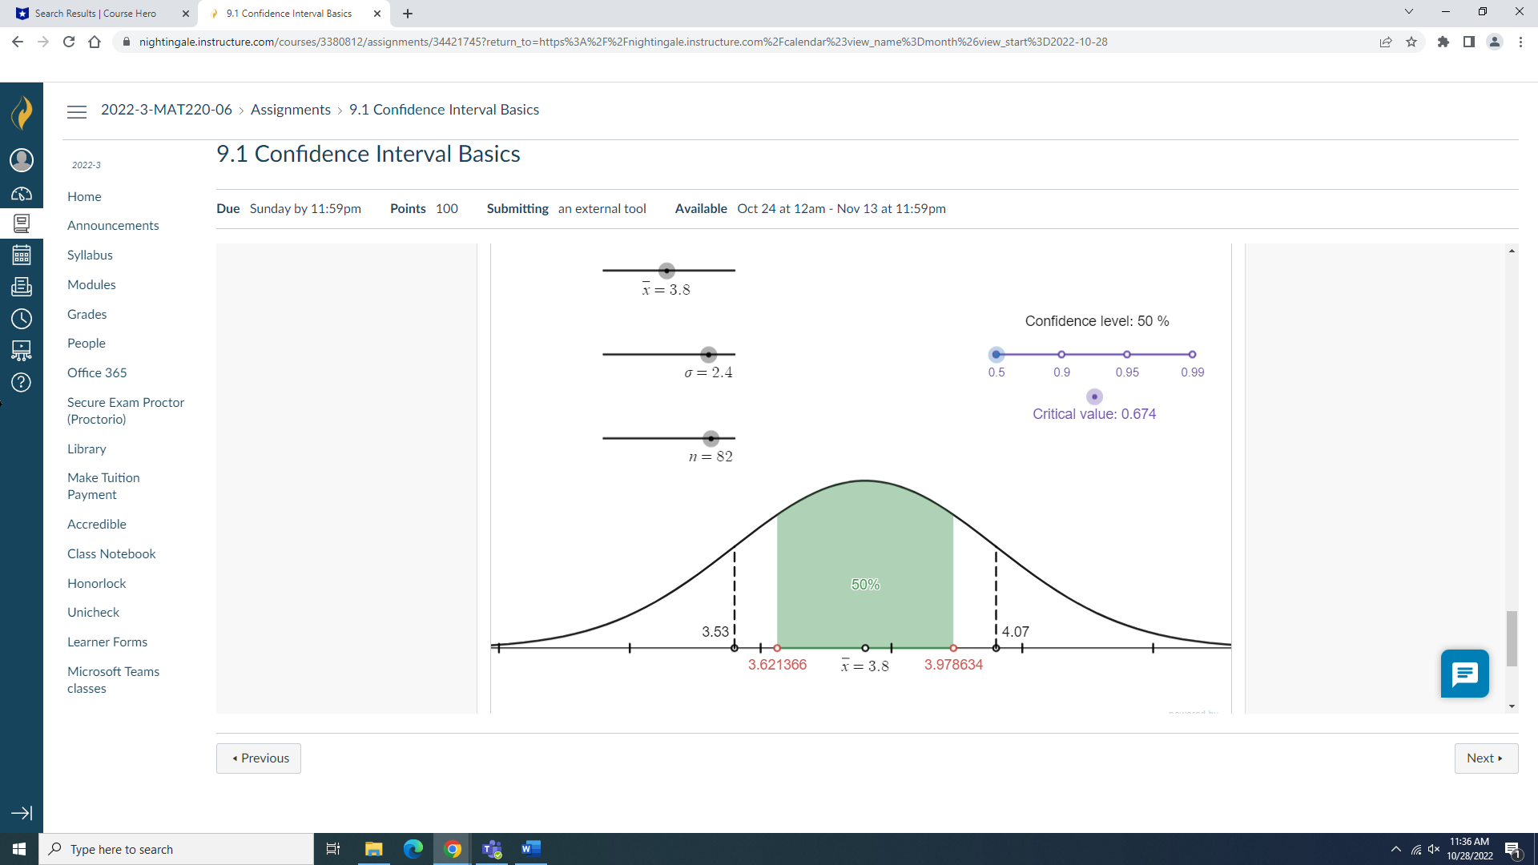Click the Account avatar icon
This screenshot has height=865, width=1538.
tap(22, 160)
